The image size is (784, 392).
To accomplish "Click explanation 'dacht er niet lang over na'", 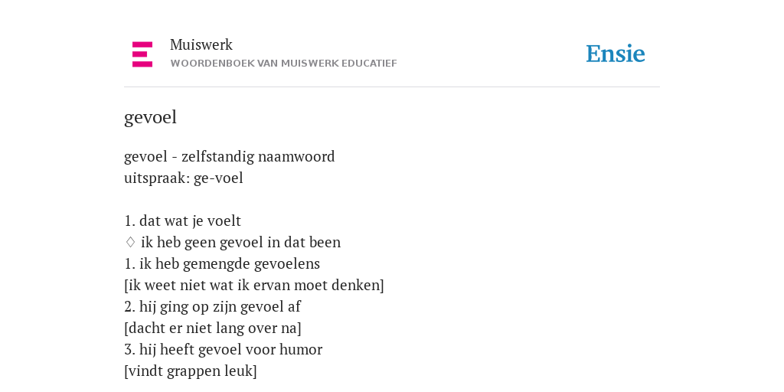I will coord(213,328).
